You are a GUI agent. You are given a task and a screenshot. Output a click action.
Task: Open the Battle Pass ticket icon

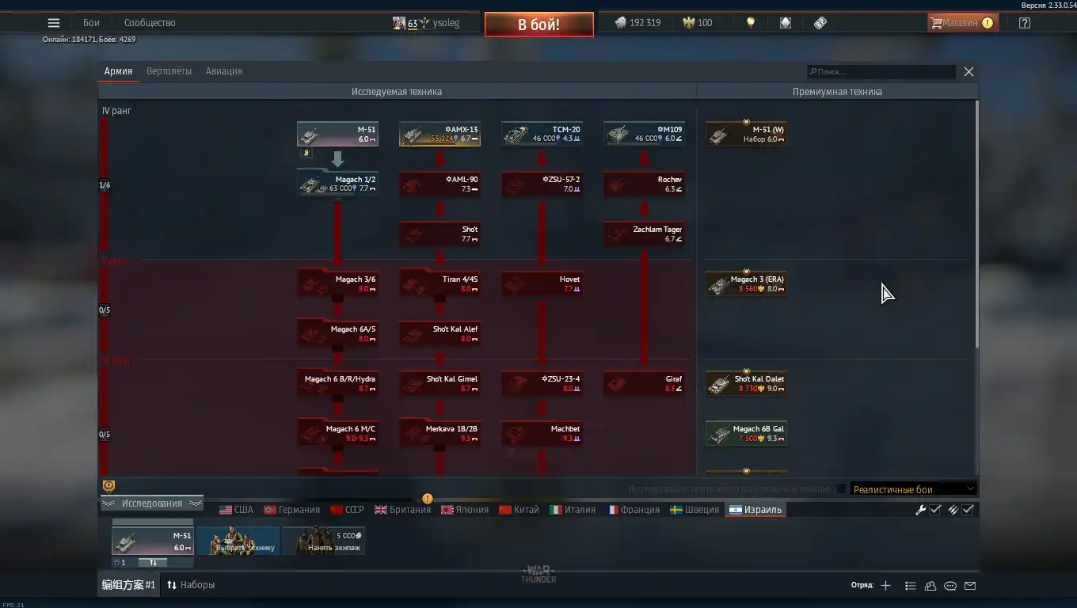click(820, 23)
